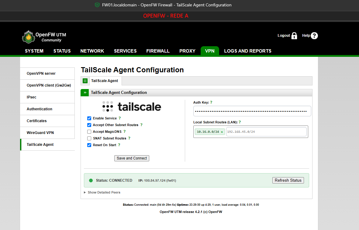The image size is (359, 230).
Task: Go to OpenVPN client (Gw2Gw) page
Action: coord(47,85)
